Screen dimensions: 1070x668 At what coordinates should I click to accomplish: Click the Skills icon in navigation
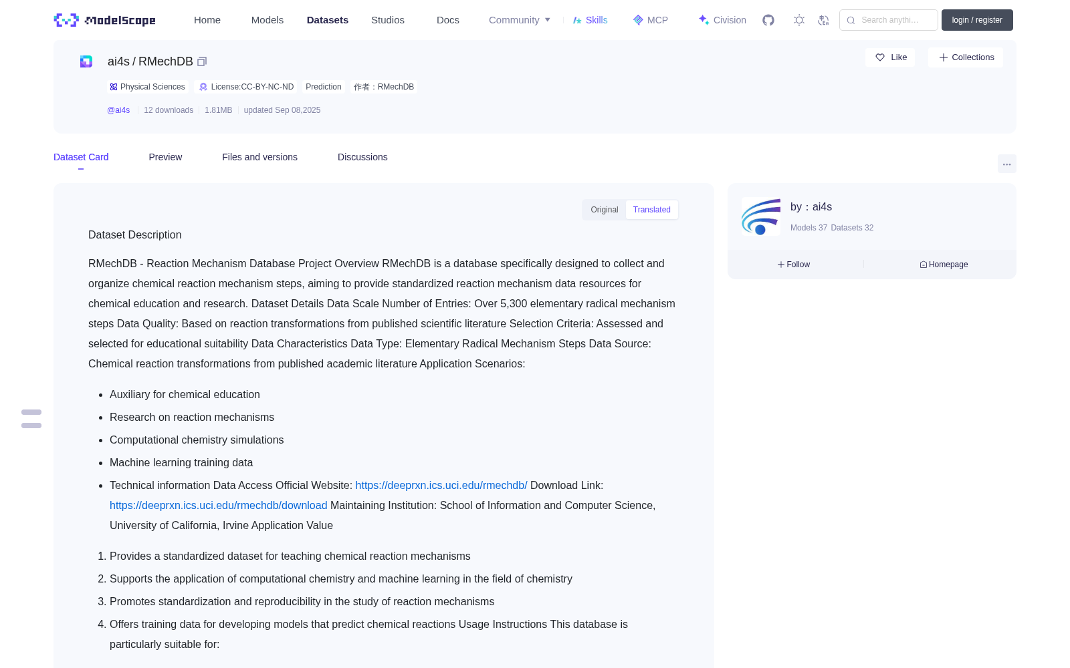click(577, 20)
